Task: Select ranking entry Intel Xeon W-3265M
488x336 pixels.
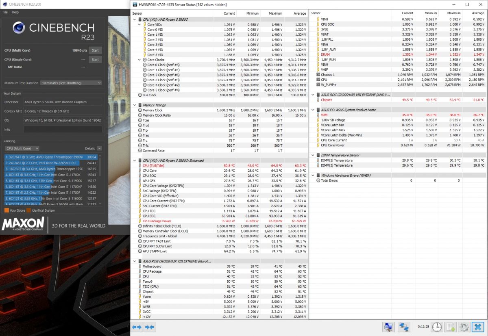Action: [51, 163]
